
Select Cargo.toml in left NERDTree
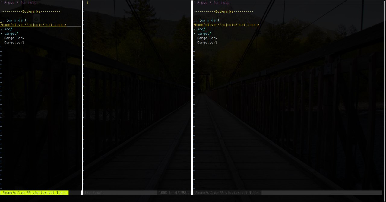click(14, 43)
